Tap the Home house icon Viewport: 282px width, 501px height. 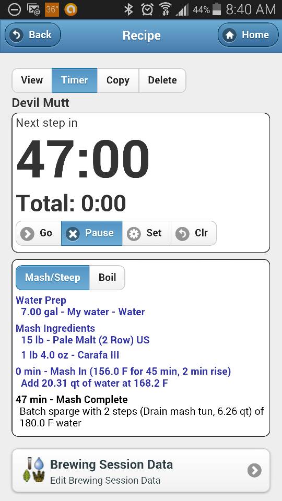[230, 35]
